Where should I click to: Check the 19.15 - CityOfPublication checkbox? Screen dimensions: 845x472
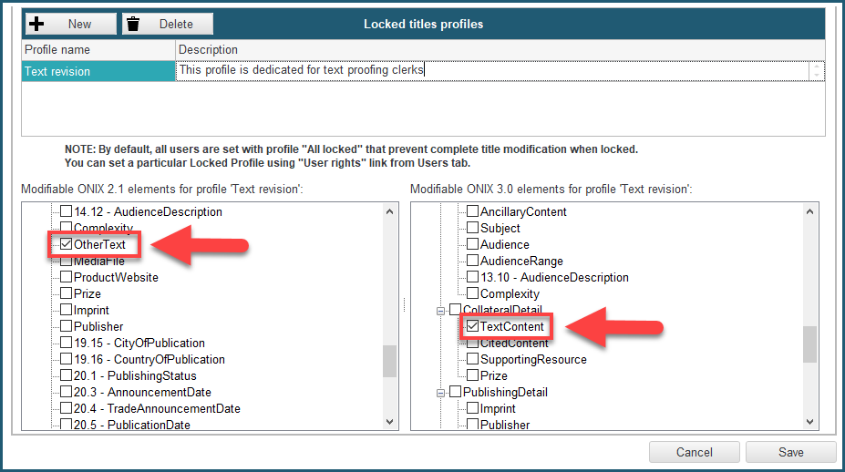pos(66,343)
